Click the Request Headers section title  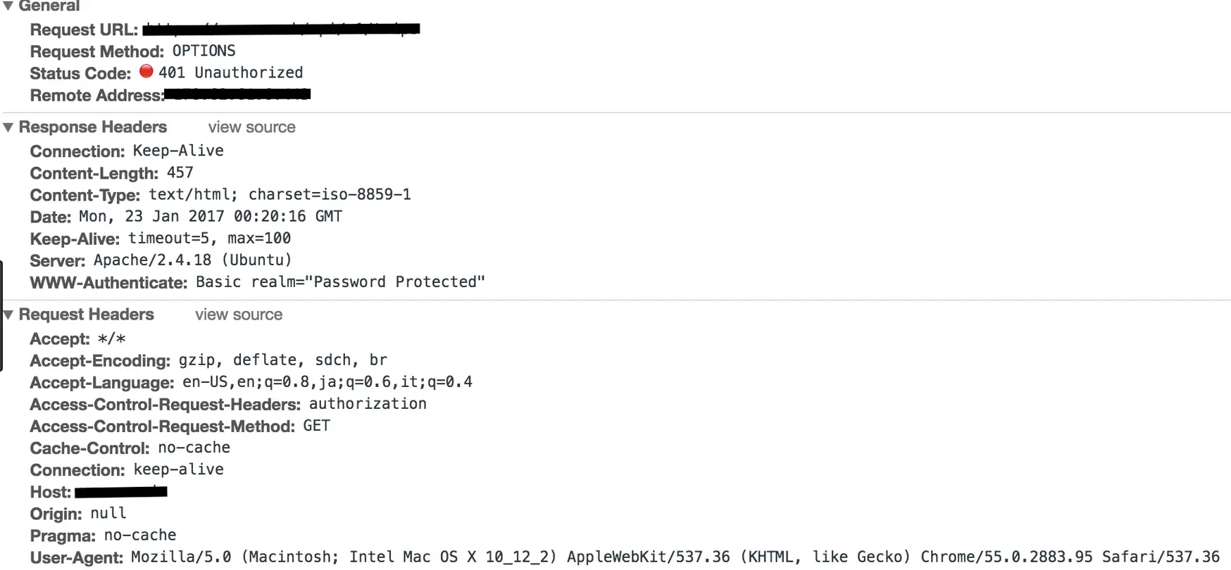click(87, 315)
